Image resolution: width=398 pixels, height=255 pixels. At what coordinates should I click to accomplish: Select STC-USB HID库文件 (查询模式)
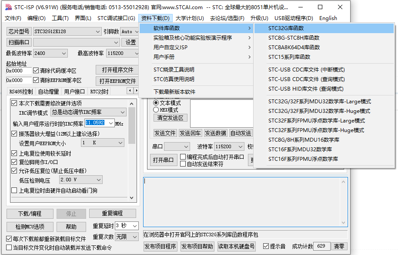(324, 89)
